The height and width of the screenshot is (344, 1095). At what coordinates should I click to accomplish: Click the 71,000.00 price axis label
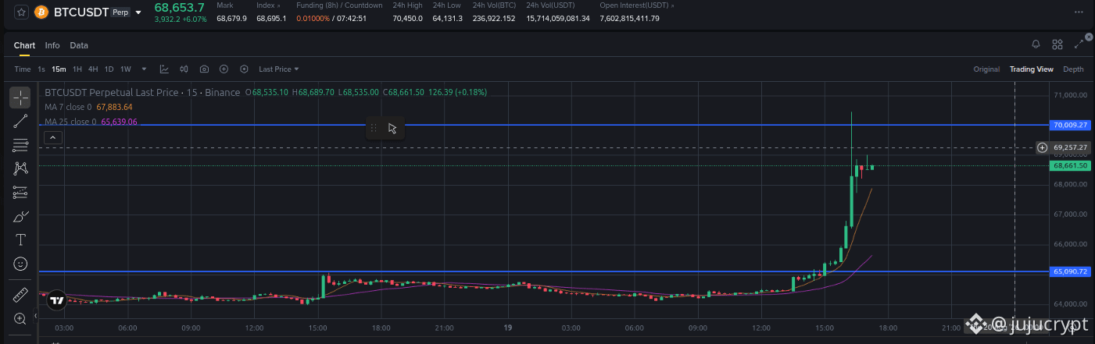(x=1071, y=95)
